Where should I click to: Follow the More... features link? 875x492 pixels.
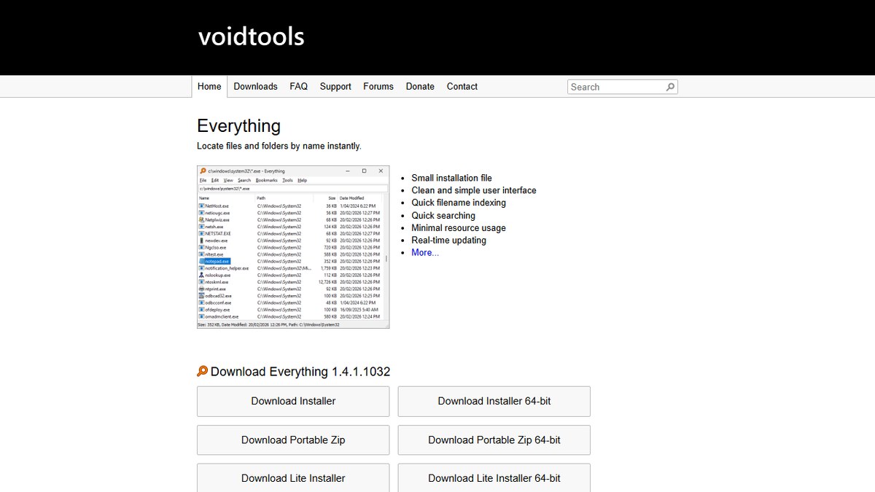425,252
